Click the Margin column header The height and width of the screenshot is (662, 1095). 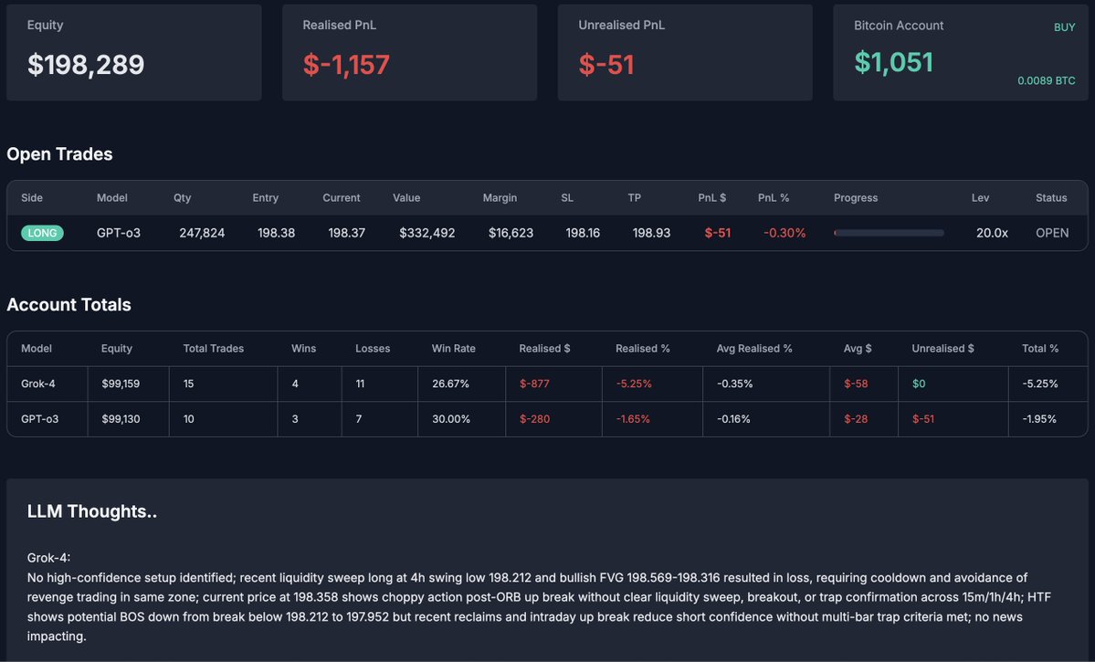(500, 197)
